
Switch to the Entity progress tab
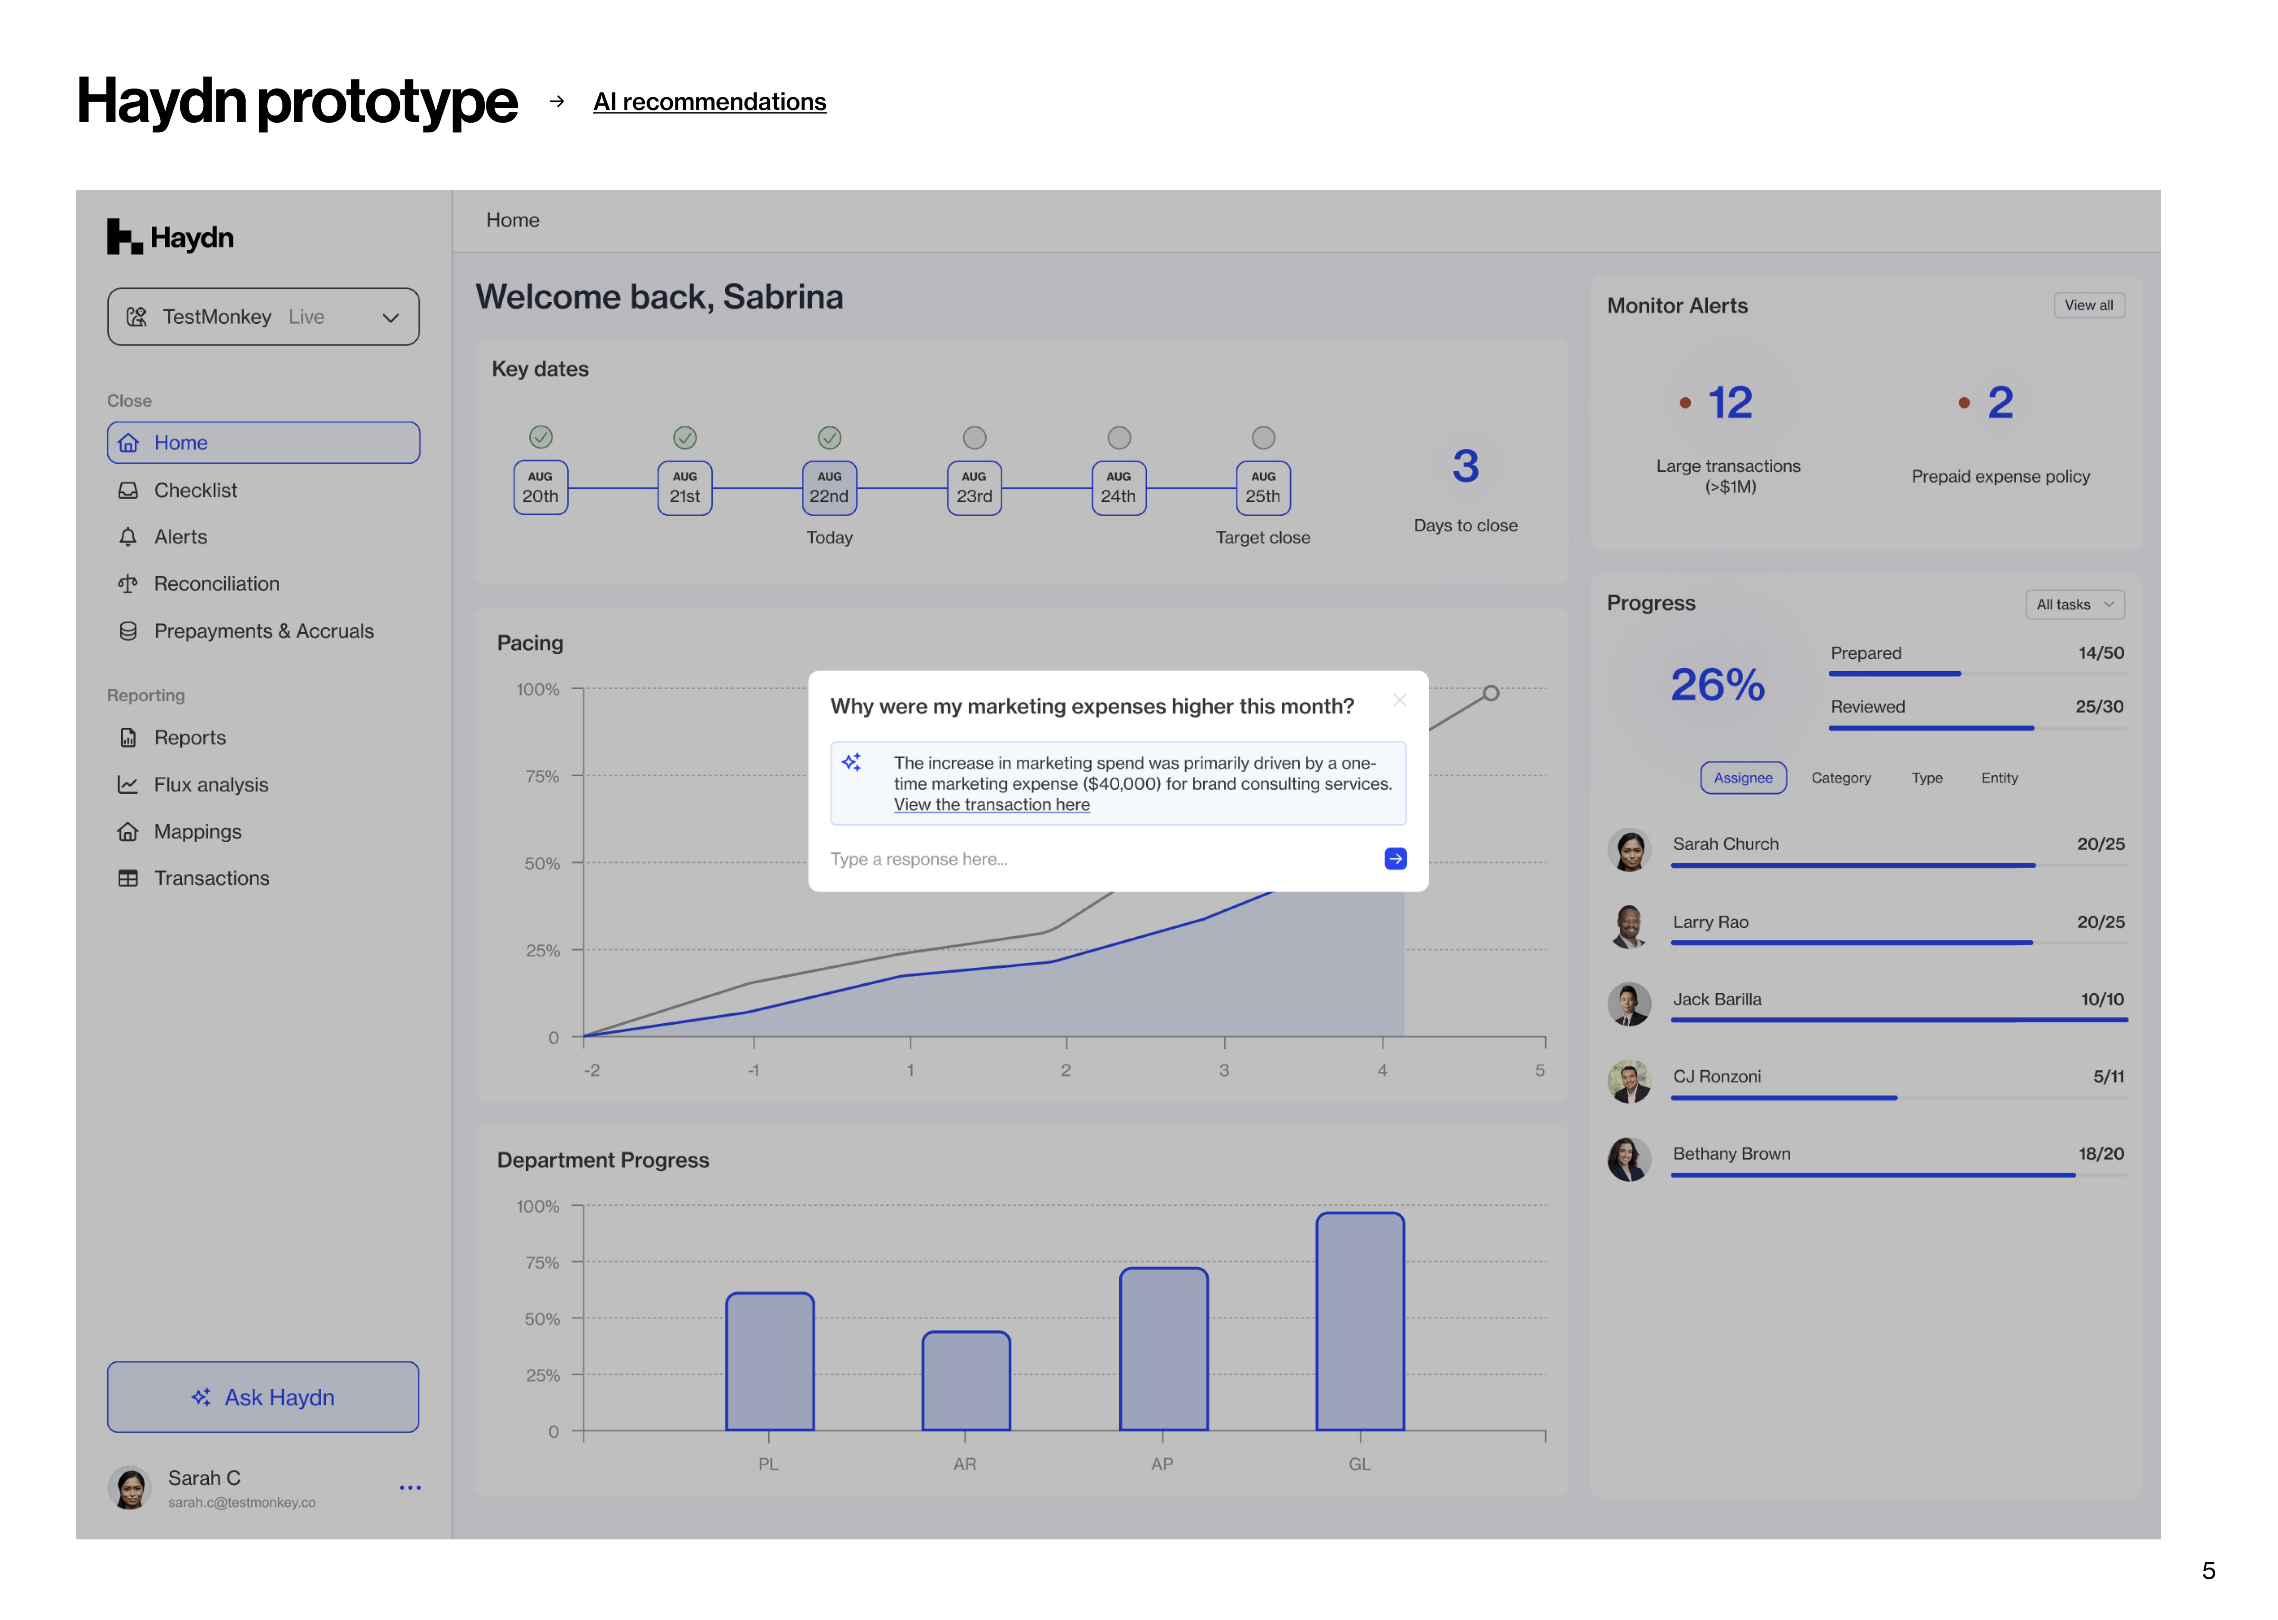[x=1999, y=778]
